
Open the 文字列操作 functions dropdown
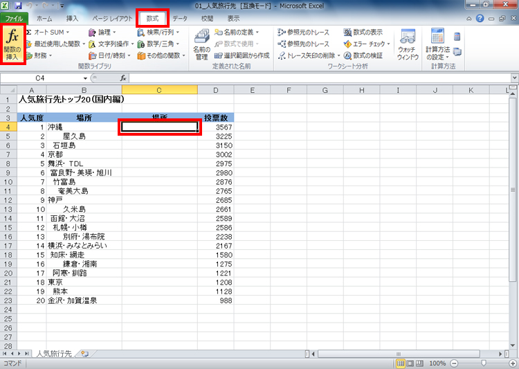111,44
